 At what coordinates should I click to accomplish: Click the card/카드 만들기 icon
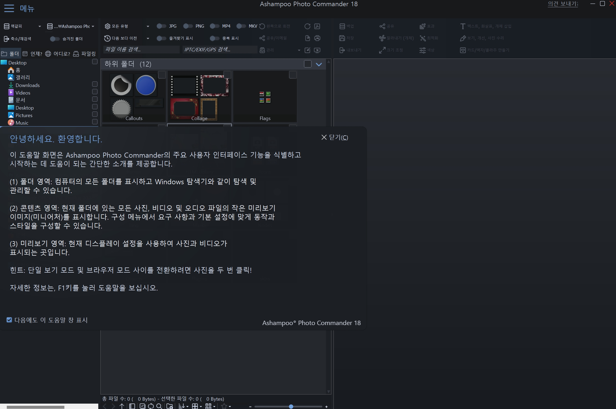[463, 50]
